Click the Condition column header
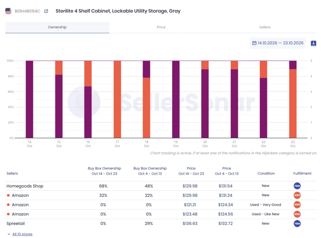The height and width of the screenshot is (238, 321). click(266, 173)
